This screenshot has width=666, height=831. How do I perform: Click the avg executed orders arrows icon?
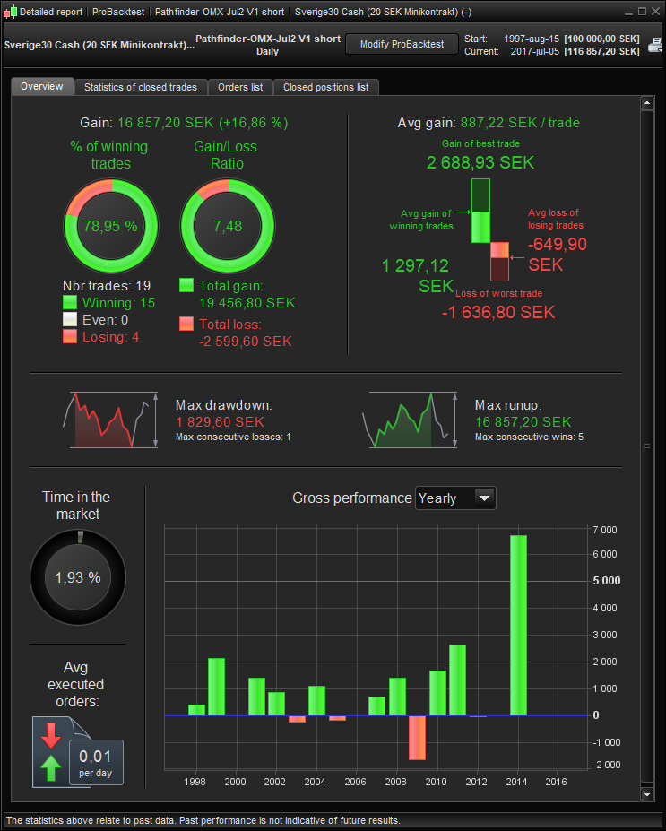pos(51,751)
